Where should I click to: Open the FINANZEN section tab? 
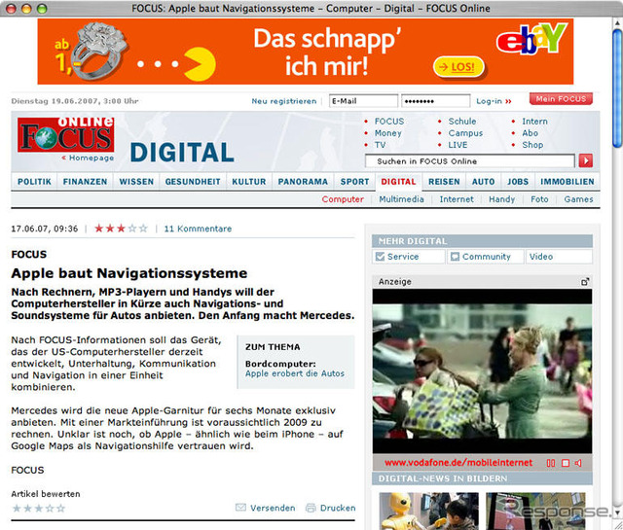[x=85, y=182]
